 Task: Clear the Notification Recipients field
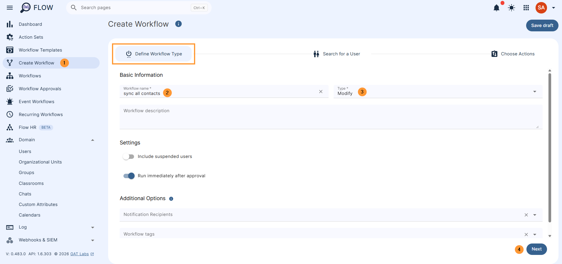pyautogui.click(x=526, y=215)
